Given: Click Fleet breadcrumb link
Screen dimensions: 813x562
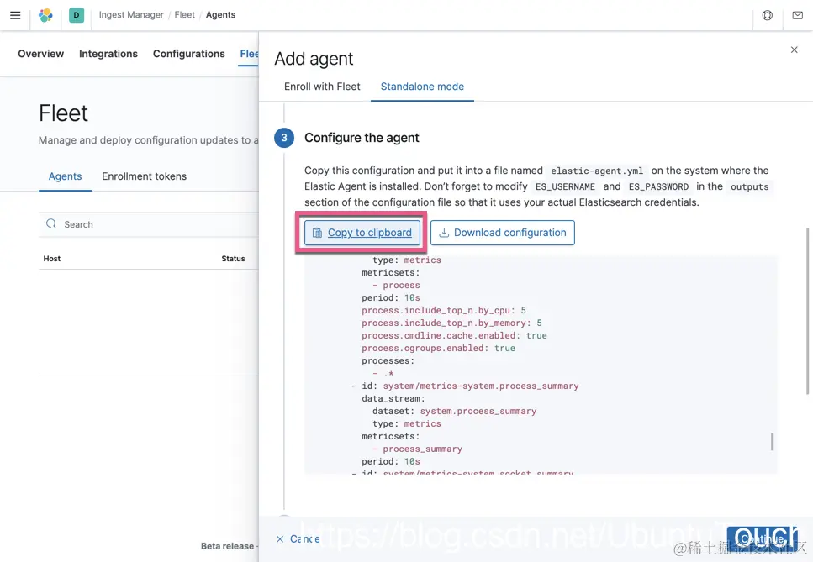Looking at the screenshot, I should 185,15.
